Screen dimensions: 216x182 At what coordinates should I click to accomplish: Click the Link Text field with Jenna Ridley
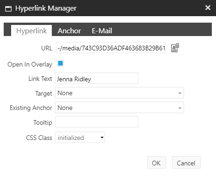97,79
